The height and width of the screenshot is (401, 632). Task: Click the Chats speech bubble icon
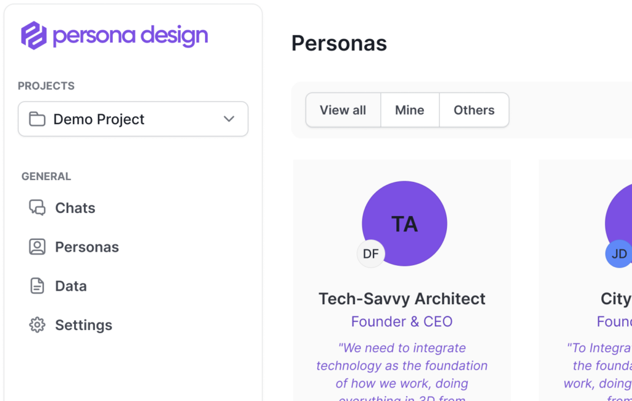coord(38,208)
